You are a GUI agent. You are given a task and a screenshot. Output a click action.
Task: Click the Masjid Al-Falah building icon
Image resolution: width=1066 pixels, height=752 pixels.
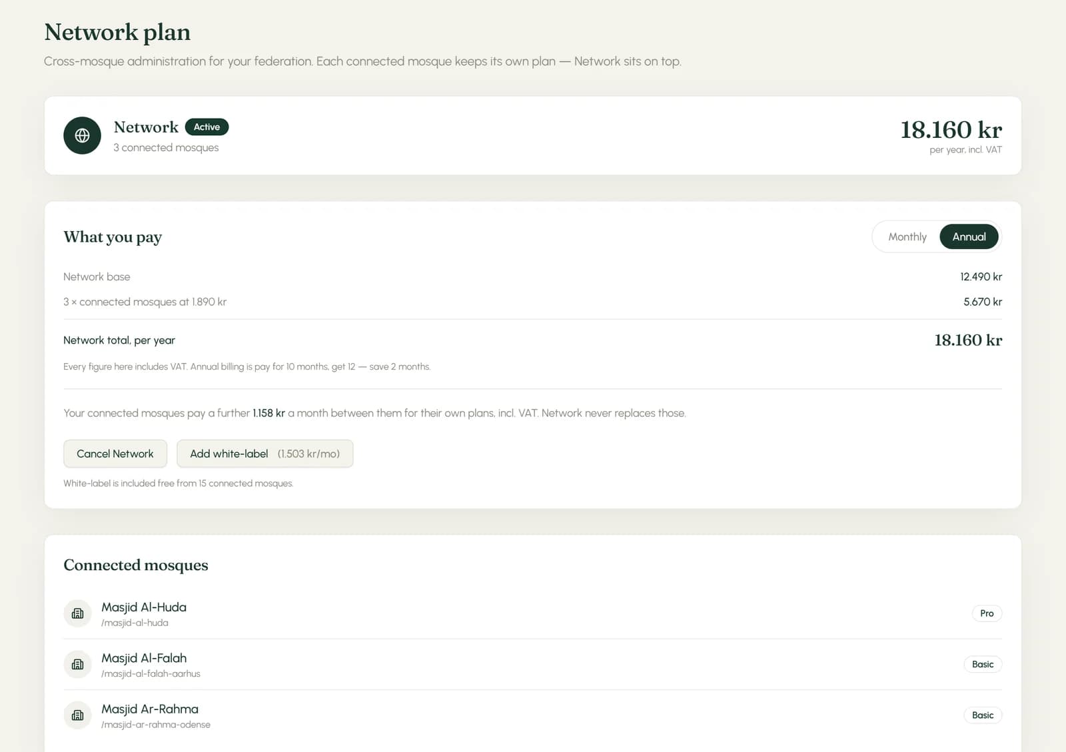pyautogui.click(x=77, y=664)
